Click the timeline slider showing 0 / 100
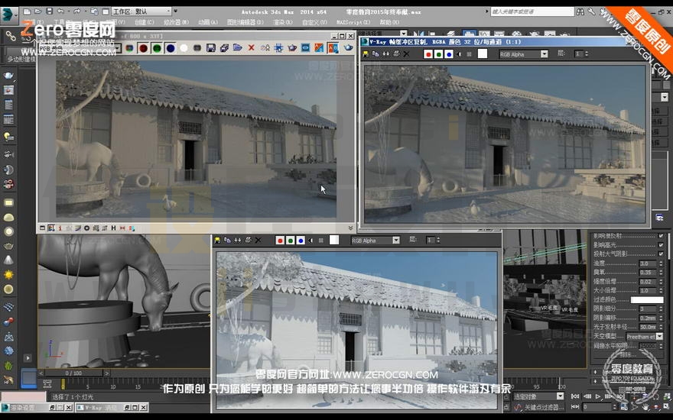The width and height of the screenshot is (673, 420). coord(73,373)
